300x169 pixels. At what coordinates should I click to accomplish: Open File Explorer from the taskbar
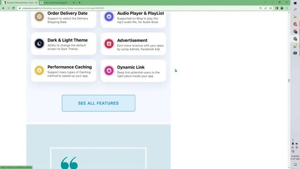(295, 17)
